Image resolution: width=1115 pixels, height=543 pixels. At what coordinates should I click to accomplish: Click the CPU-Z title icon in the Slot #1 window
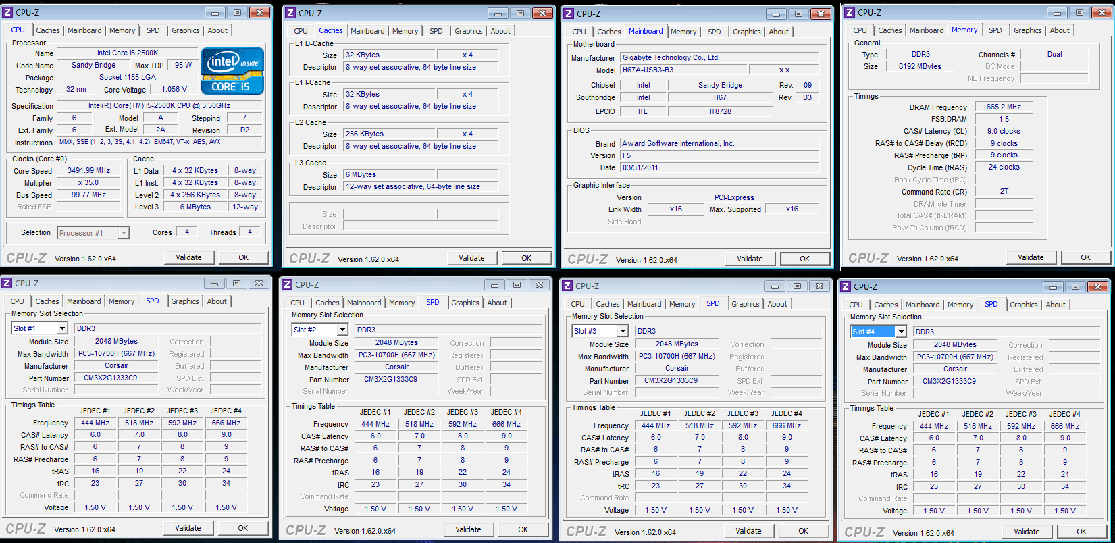click(7, 284)
